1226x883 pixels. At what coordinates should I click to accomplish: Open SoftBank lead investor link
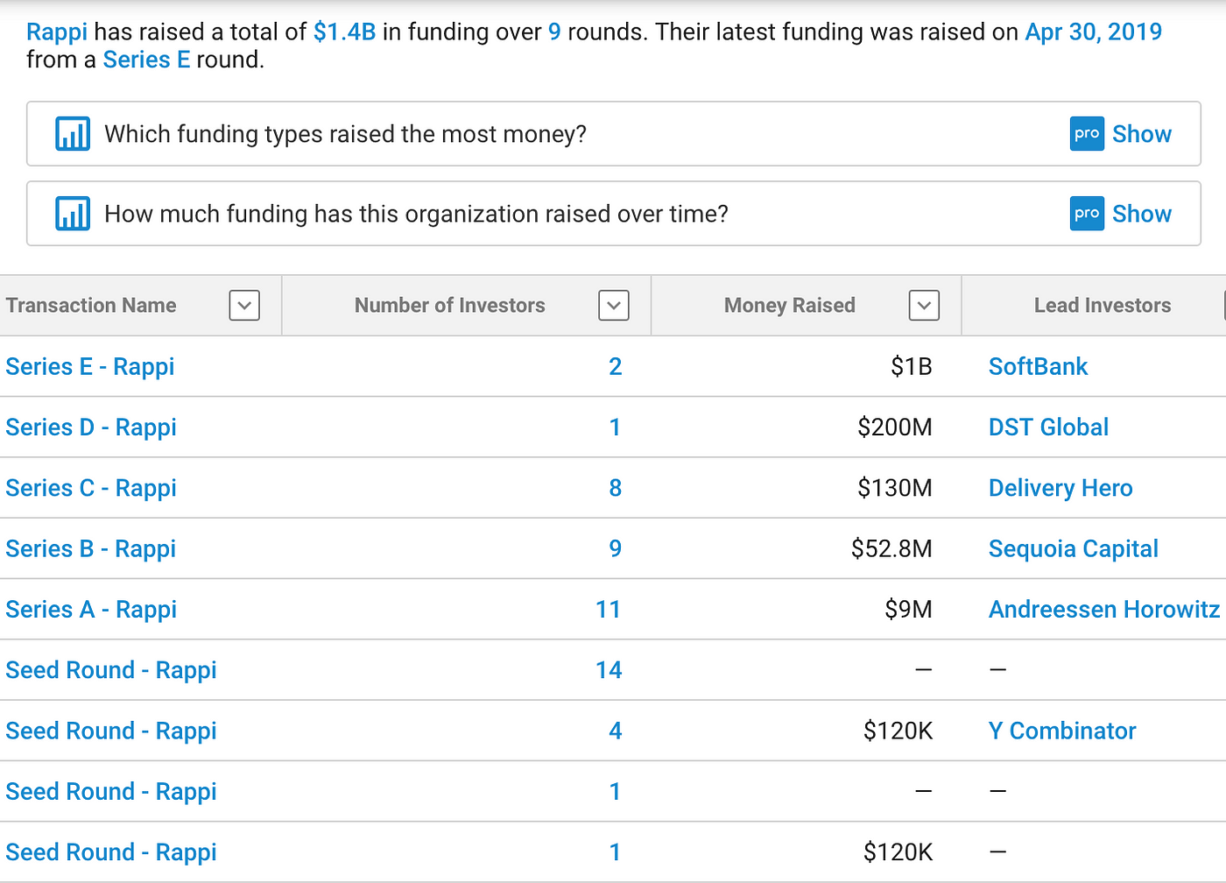pos(1038,366)
